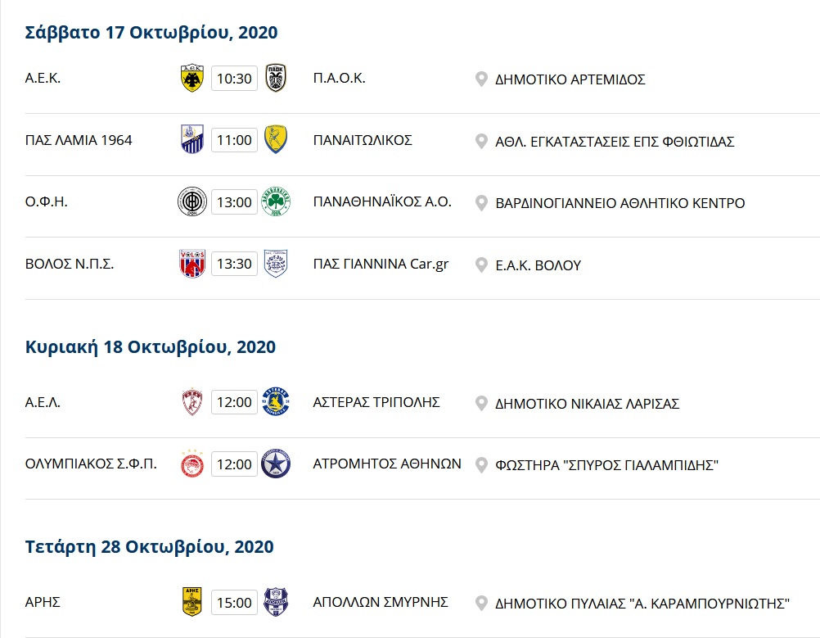Click the A.E.K. team crest icon
The height and width of the screenshot is (638, 820).
(192, 78)
